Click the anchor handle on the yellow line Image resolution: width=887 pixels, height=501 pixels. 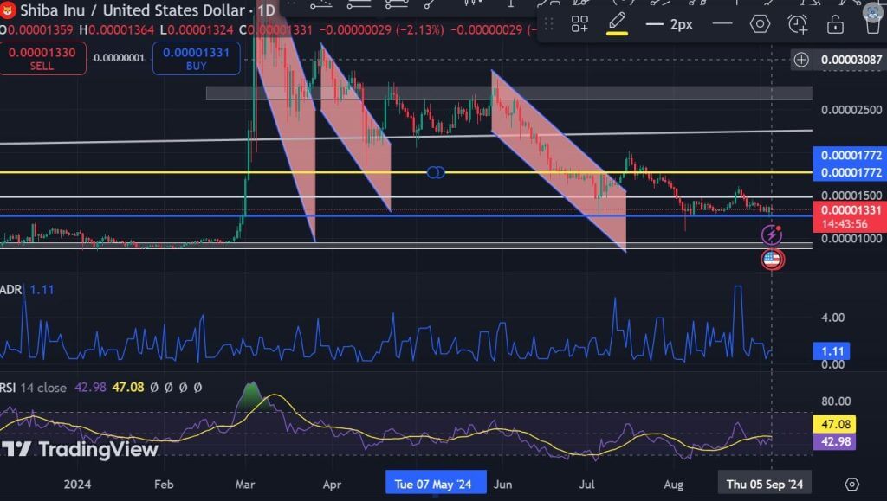[x=436, y=172]
